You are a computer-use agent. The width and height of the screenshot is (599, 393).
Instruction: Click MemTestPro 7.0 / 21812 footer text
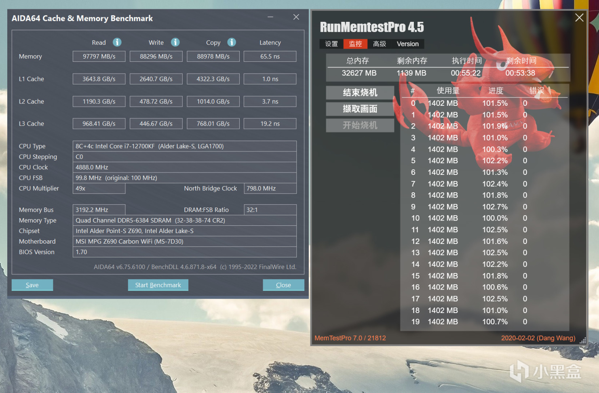tap(350, 338)
